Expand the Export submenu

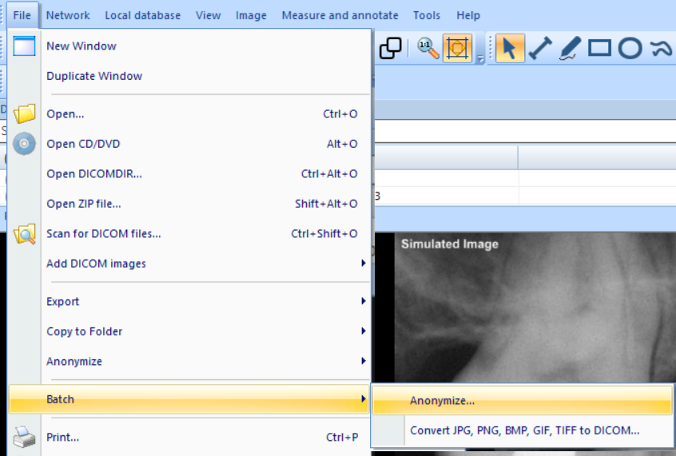click(x=189, y=301)
